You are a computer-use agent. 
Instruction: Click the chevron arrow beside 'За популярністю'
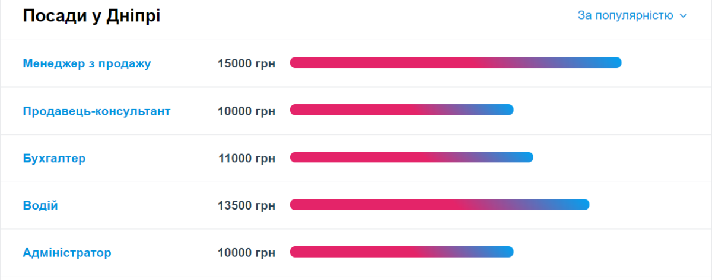[683, 16]
